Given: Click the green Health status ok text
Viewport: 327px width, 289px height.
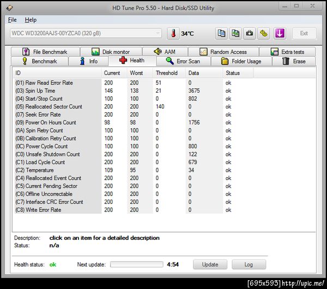Looking at the screenshot, I should 53,264.
